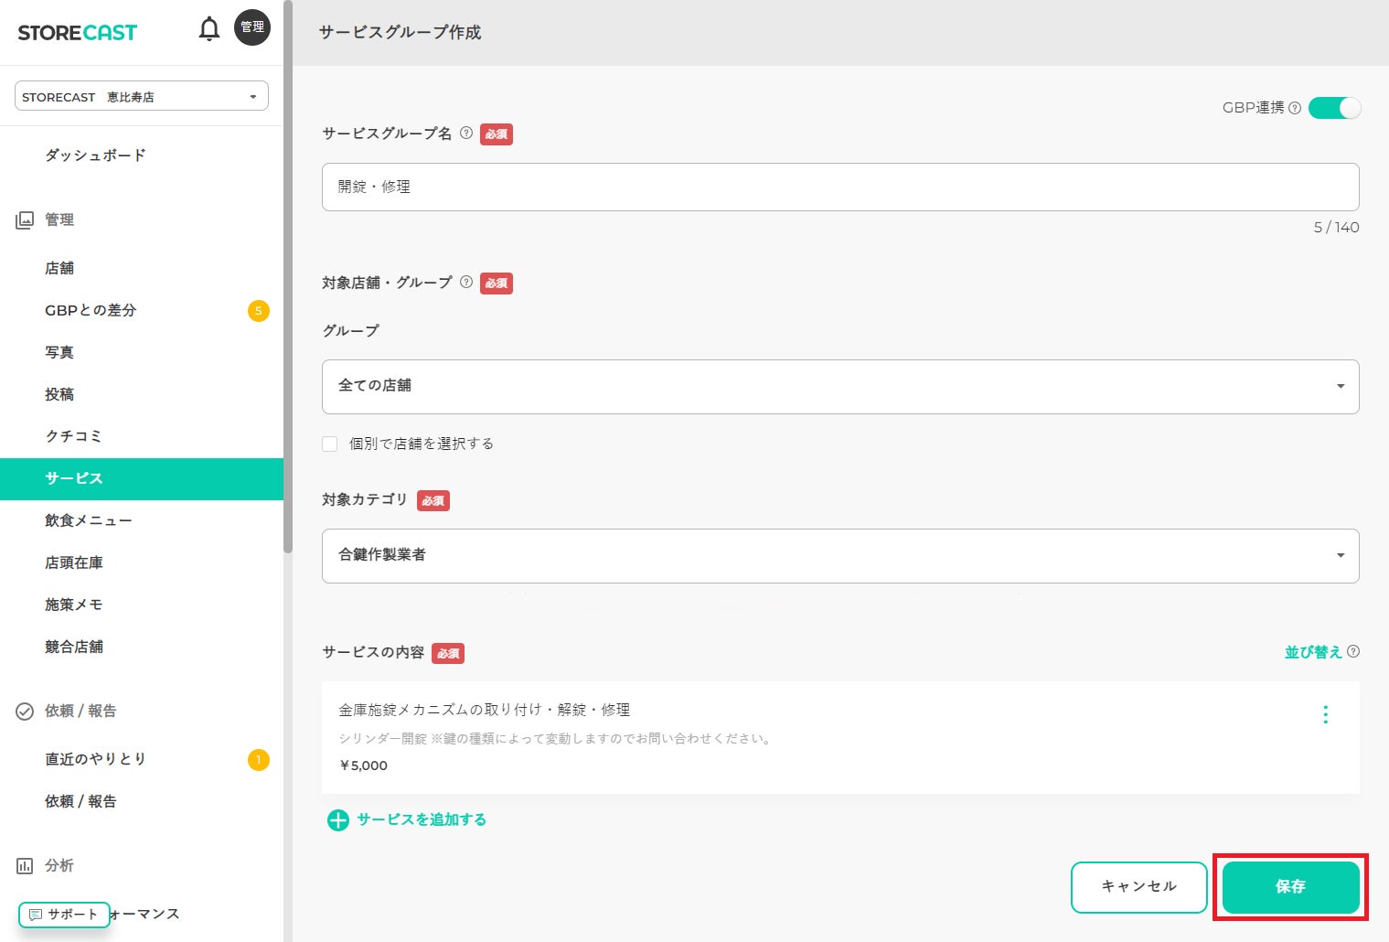Click help icon beside 対象店舗・グループ
The width and height of the screenshot is (1389, 942).
coord(466,282)
